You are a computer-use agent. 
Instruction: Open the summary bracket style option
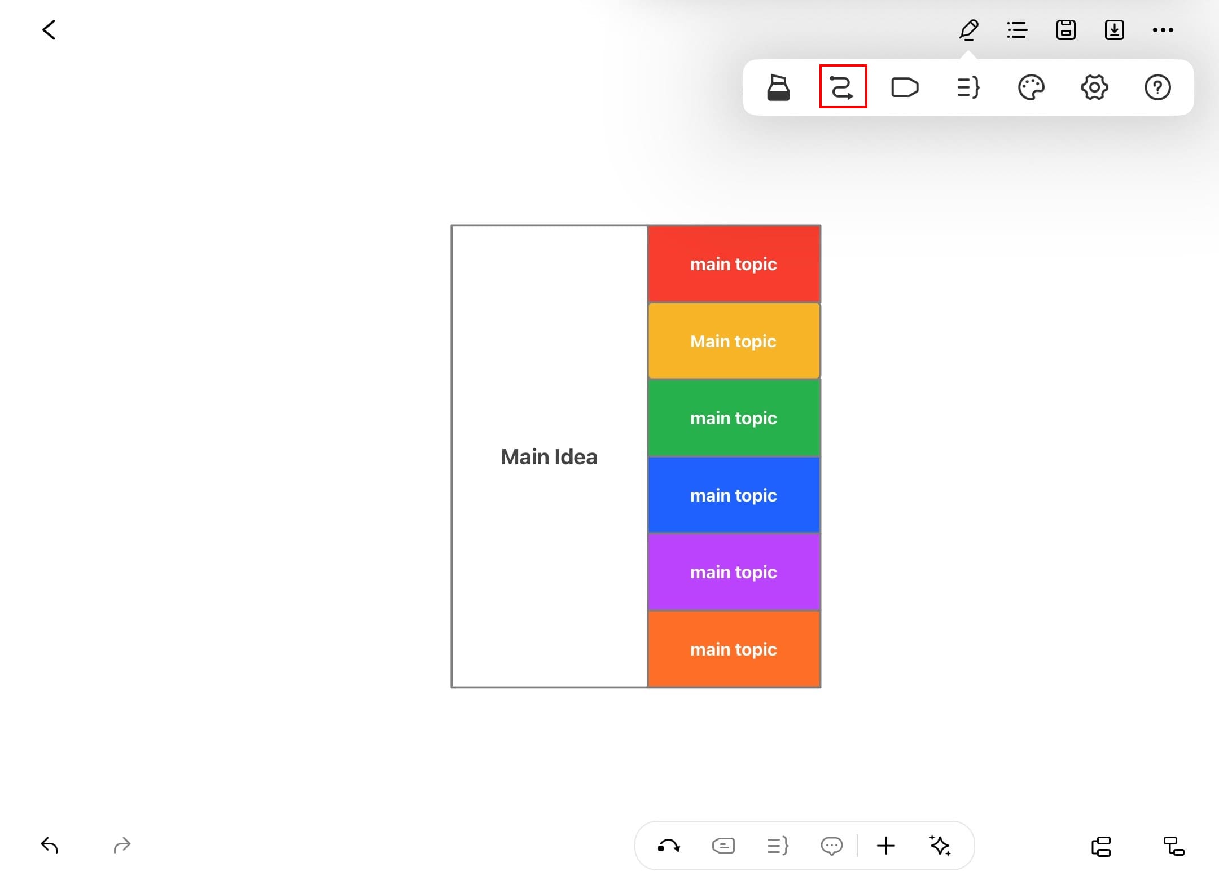click(x=968, y=87)
